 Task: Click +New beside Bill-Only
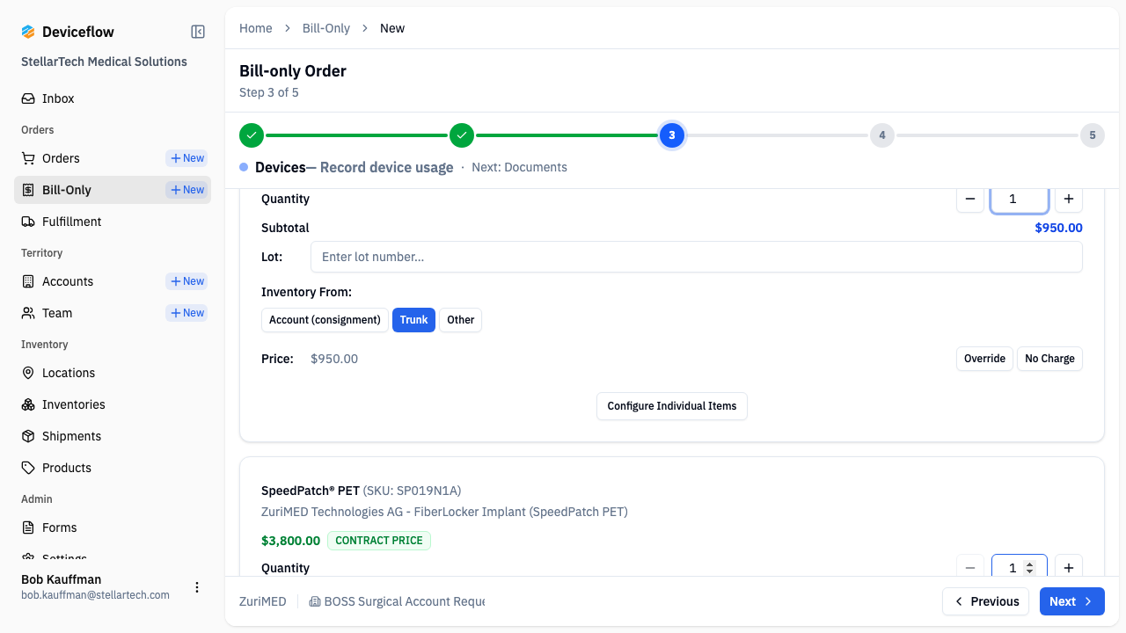point(186,190)
